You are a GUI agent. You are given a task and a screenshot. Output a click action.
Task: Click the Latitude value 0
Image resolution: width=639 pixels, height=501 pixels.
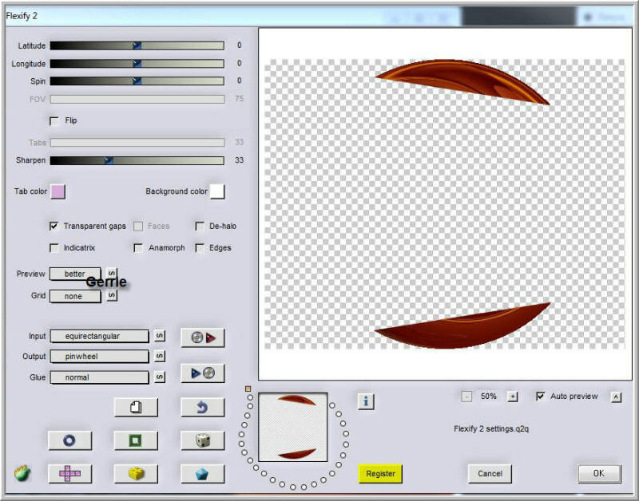[x=239, y=45]
